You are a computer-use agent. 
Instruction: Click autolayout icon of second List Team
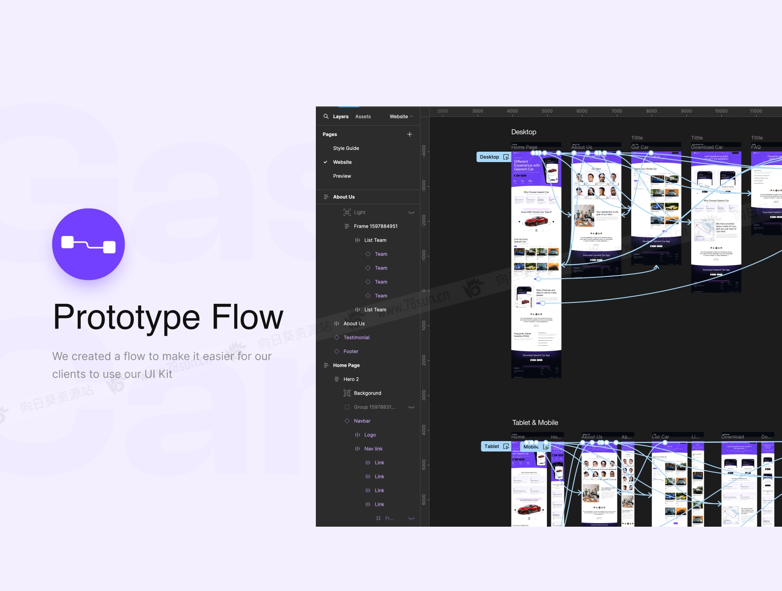pos(358,309)
